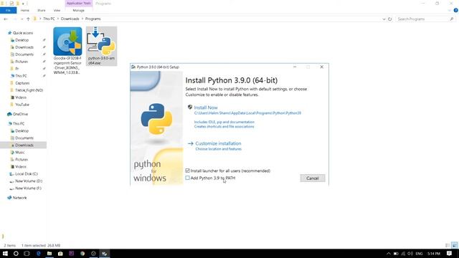This screenshot has width=459, height=258.
Task: Collapse the ribbon chevron
Action: point(450,10)
